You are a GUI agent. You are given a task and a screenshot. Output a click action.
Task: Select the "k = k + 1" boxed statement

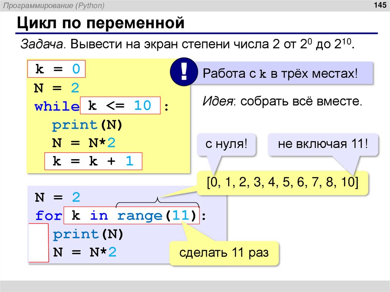pyautogui.click(x=93, y=161)
